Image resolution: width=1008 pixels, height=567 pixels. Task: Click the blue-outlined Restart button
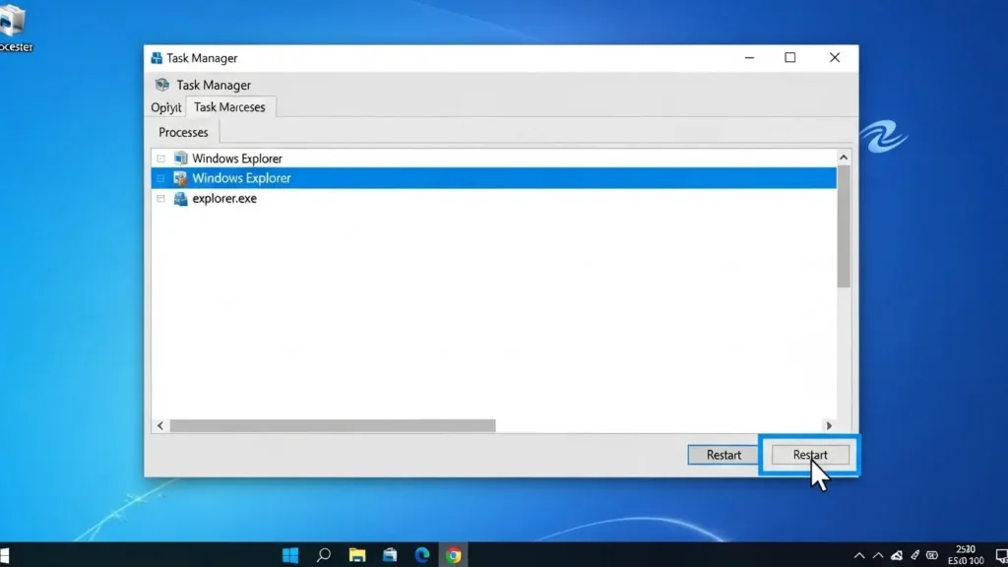point(810,455)
